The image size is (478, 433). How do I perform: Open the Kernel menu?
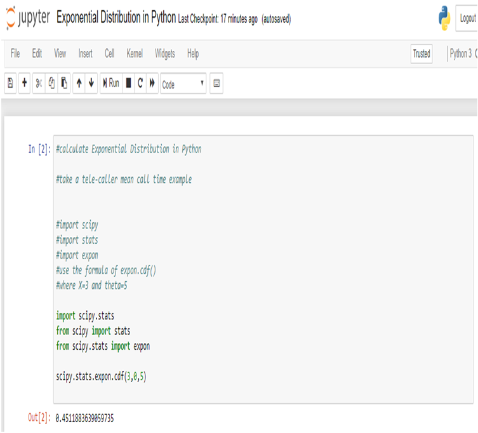pyautogui.click(x=135, y=54)
